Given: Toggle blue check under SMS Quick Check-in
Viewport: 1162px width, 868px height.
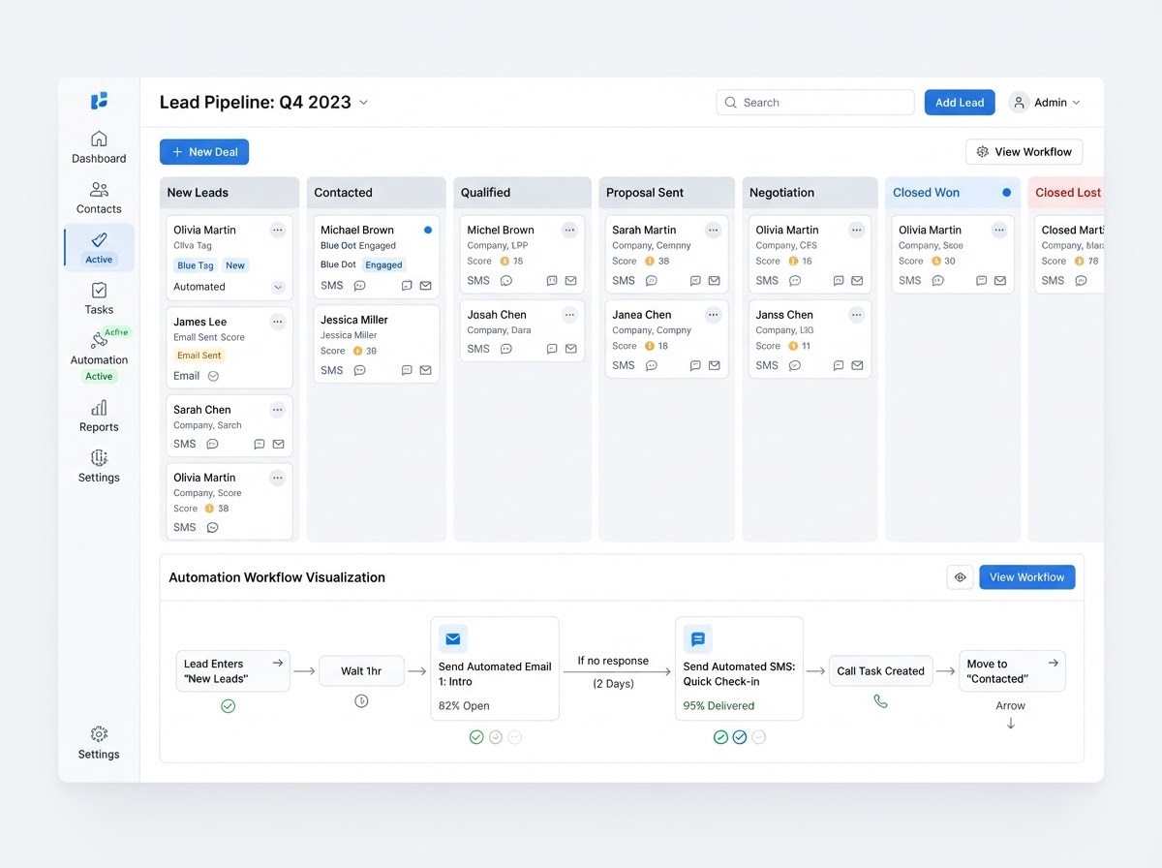Looking at the screenshot, I should coord(739,737).
